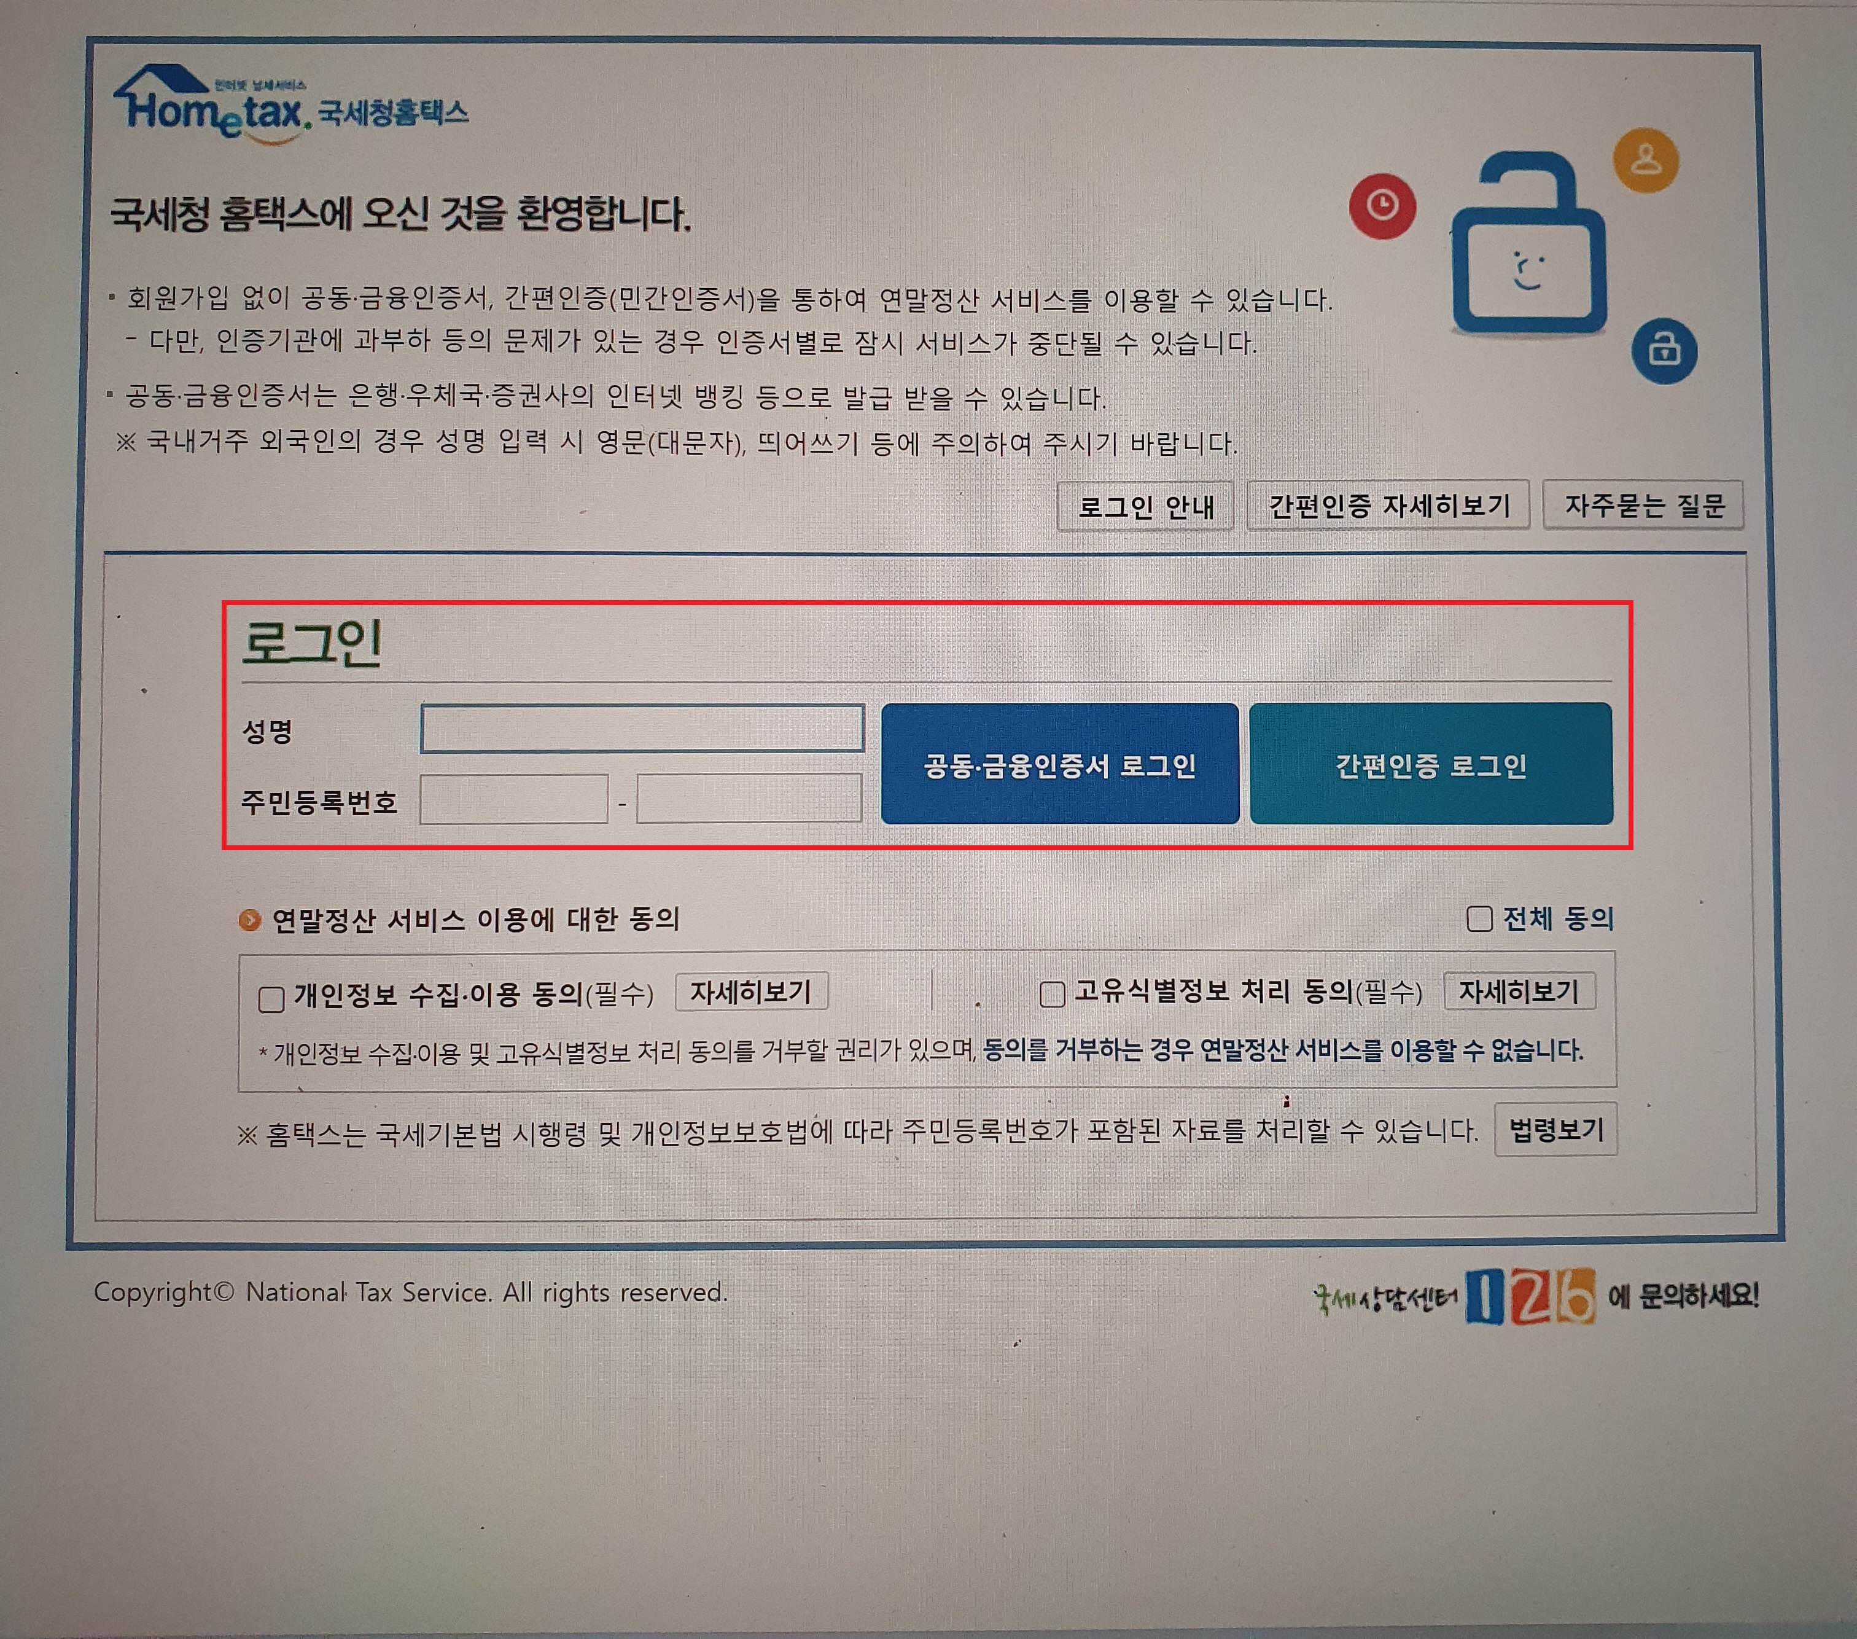Click the orange arrow bullet beside 연말정산 서비스

coord(249,920)
